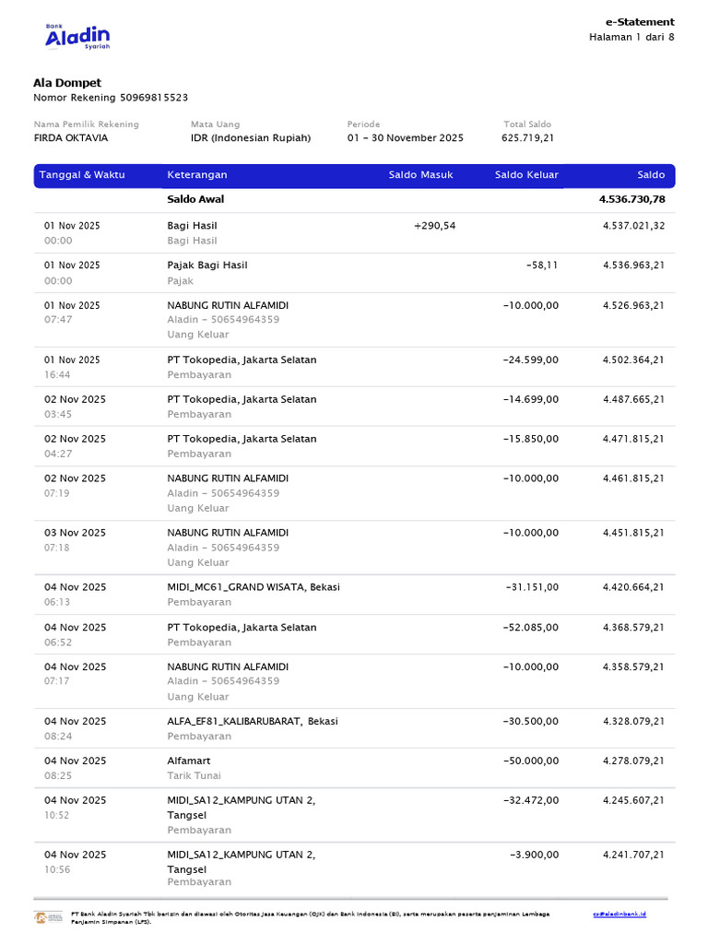Click the 'Nama Pemilik Rekening' label
708x944 pixels.
[86, 124]
